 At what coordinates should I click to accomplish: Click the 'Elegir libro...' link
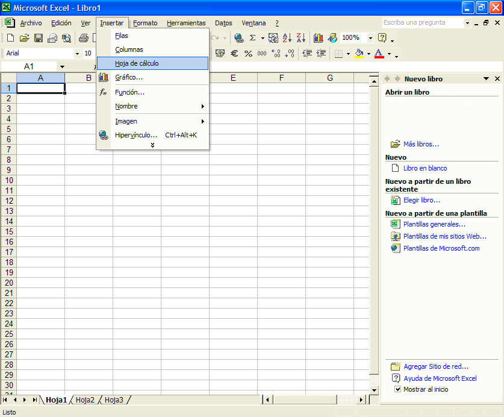point(422,200)
